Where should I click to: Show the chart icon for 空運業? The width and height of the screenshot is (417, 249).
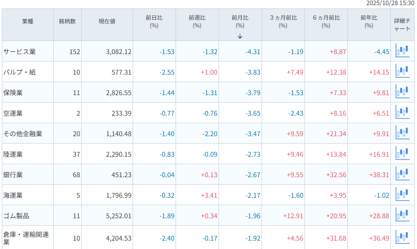(402, 112)
